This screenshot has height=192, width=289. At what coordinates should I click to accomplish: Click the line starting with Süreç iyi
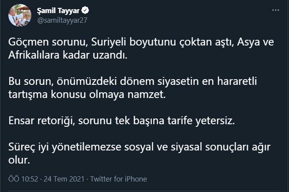tap(140, 147)
